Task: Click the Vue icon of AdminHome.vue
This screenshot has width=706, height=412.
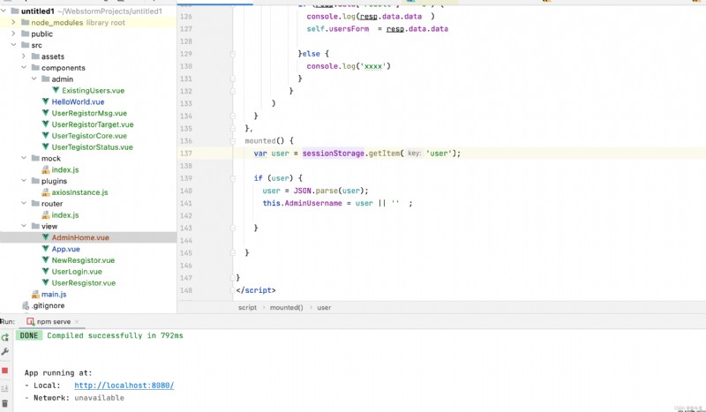Action: pyautogui.click(x=46, y=237)
